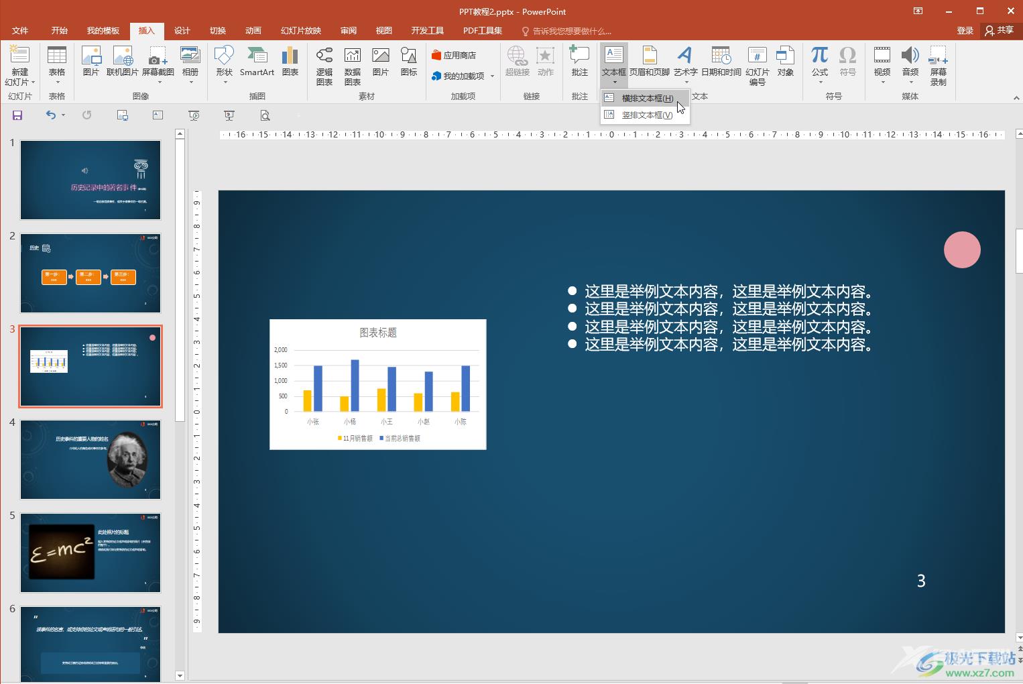Open the 切换 Transitions tab
The height and width of the screenshot is (684, 1023).
[x=218, y=31]
